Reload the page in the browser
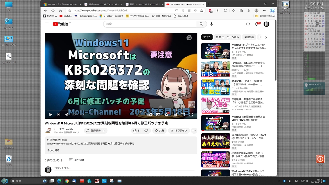Screen dimensions: 329x185 tap(53, 10)
